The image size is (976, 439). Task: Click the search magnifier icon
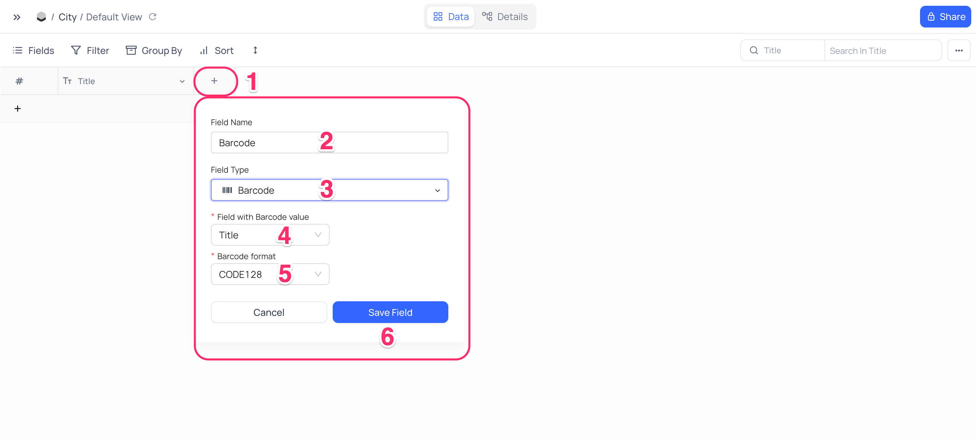pos(754,51)
